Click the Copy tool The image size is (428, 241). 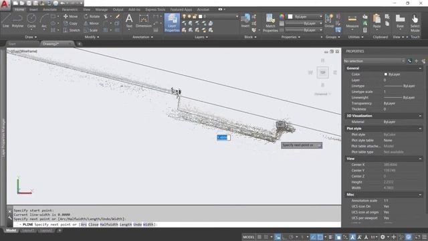tap(70, 23)
